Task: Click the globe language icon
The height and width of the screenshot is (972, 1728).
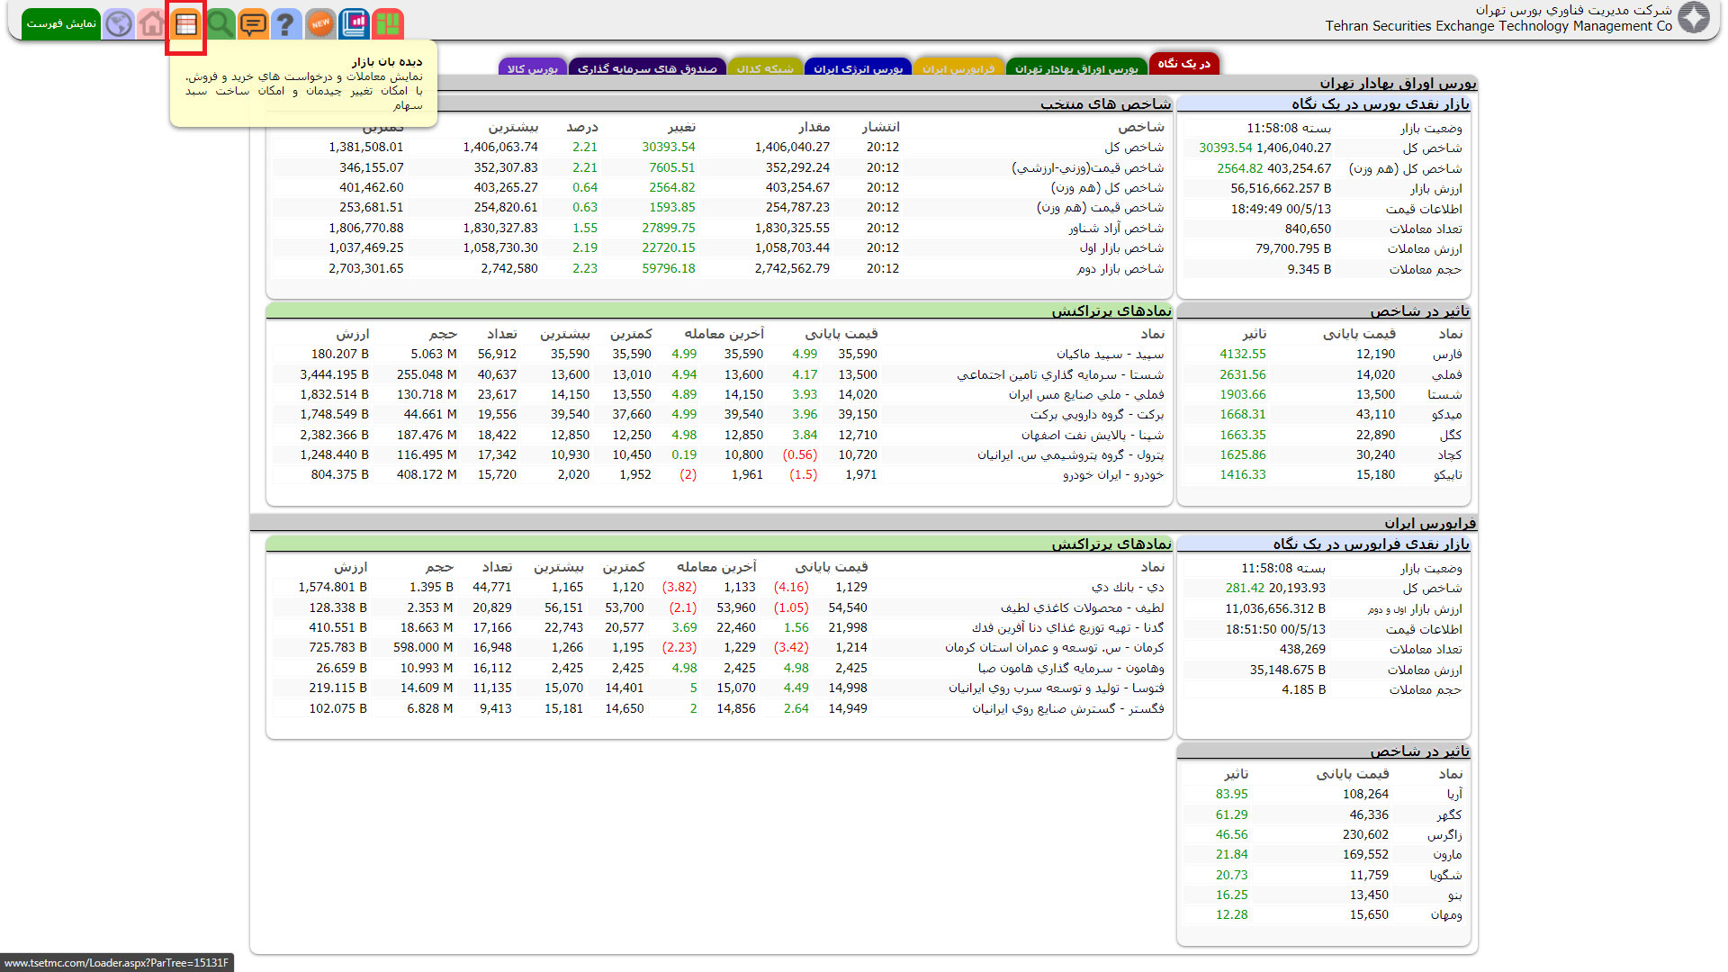Action: pos(119,24)
